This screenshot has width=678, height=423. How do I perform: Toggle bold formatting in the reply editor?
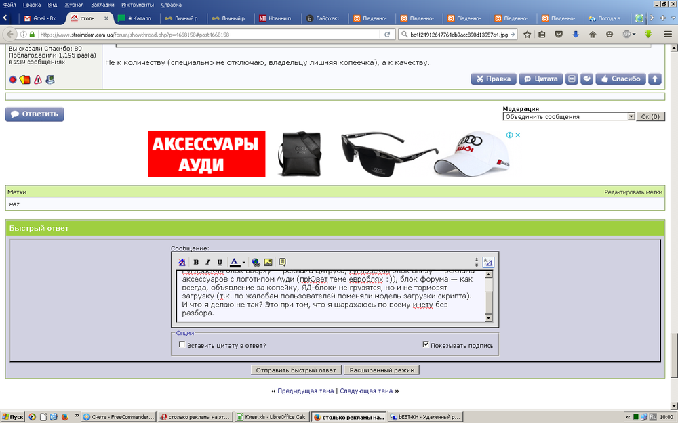[x=196, y=263]
